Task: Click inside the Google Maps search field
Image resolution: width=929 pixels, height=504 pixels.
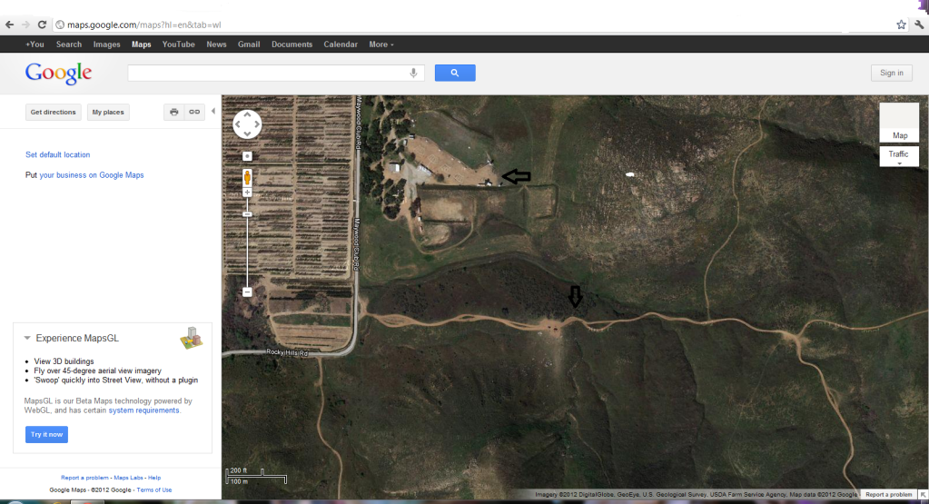Action: (x=268, y=73)
